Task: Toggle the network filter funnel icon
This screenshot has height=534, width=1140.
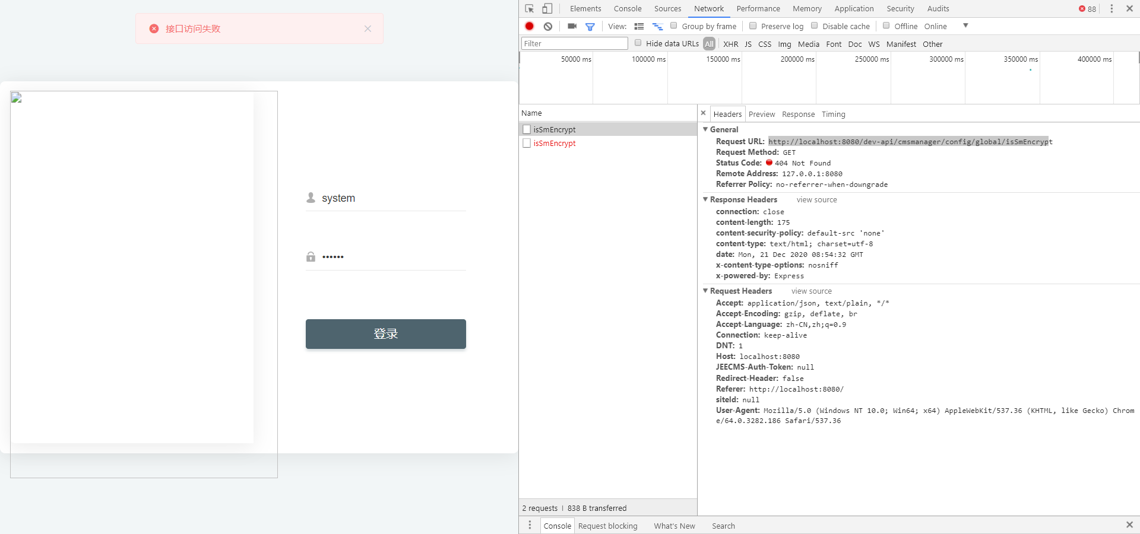Action: pos(590,26)
